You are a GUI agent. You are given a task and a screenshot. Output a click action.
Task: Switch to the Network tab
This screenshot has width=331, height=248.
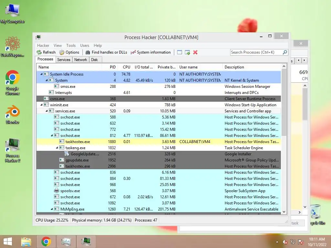[80, 60]
